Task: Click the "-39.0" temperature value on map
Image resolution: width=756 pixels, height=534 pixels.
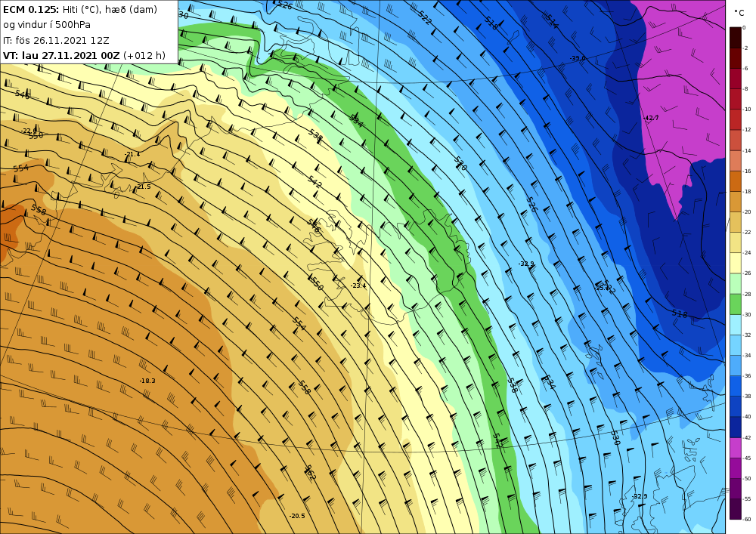Action: [x=578, y=58]
